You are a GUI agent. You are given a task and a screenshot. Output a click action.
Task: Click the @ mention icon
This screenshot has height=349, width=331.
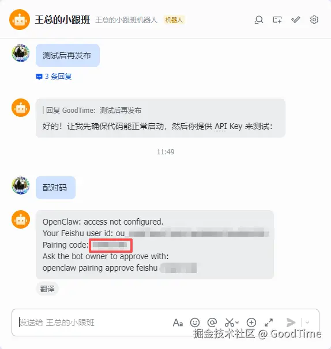pyautogui.click(x=212, y=323)
